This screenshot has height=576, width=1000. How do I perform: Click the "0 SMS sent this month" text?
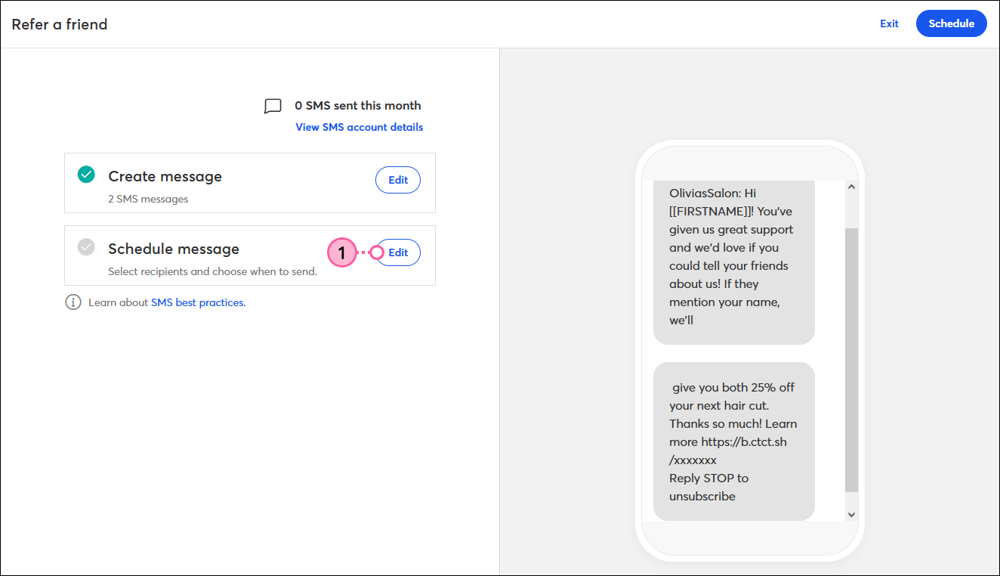pos(357,106)
